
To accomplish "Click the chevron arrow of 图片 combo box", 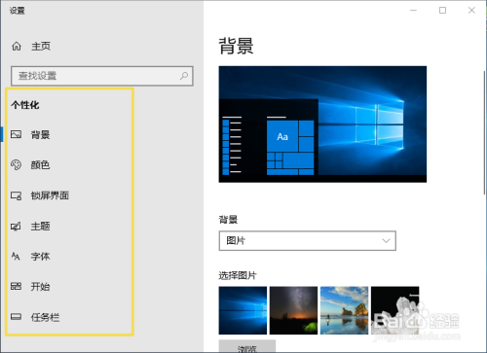I will 386,241.
